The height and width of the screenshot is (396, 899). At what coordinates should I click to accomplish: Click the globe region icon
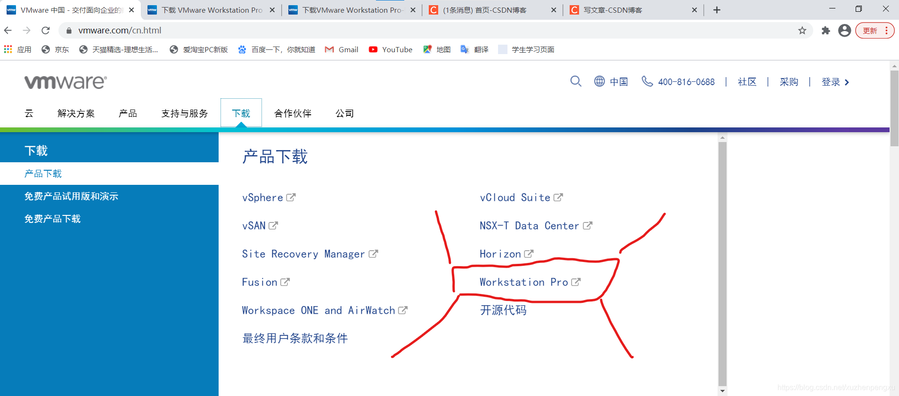pyautogui.click(x=599, y=81)
